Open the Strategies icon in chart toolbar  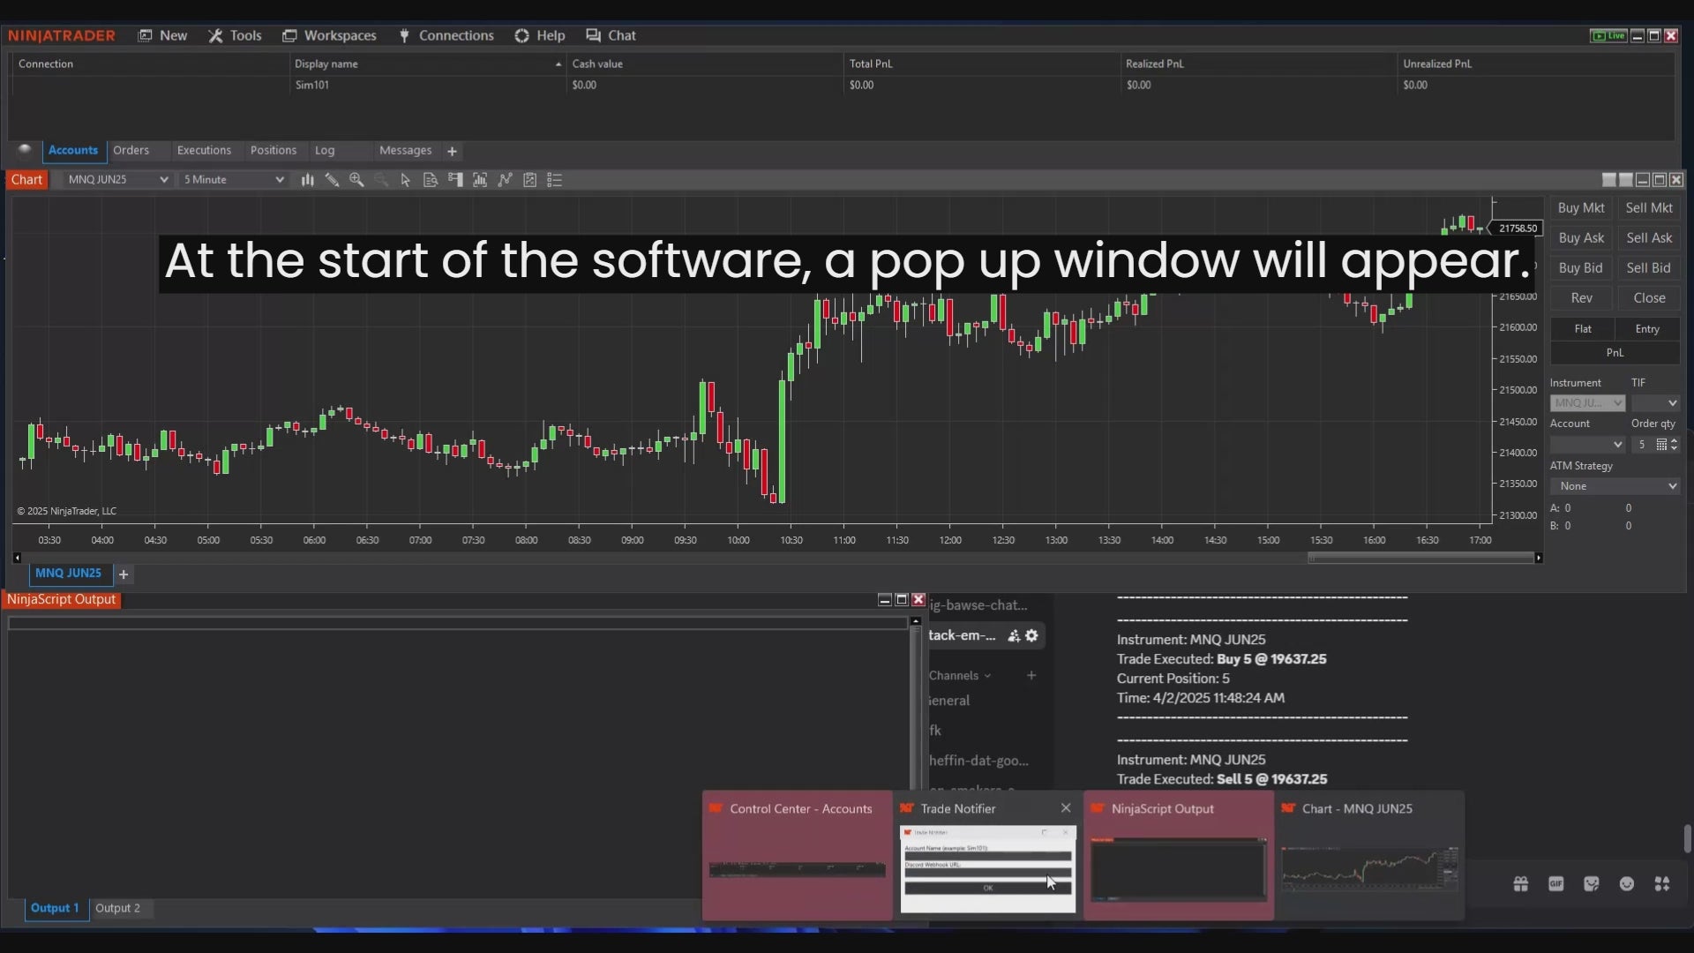529,180
